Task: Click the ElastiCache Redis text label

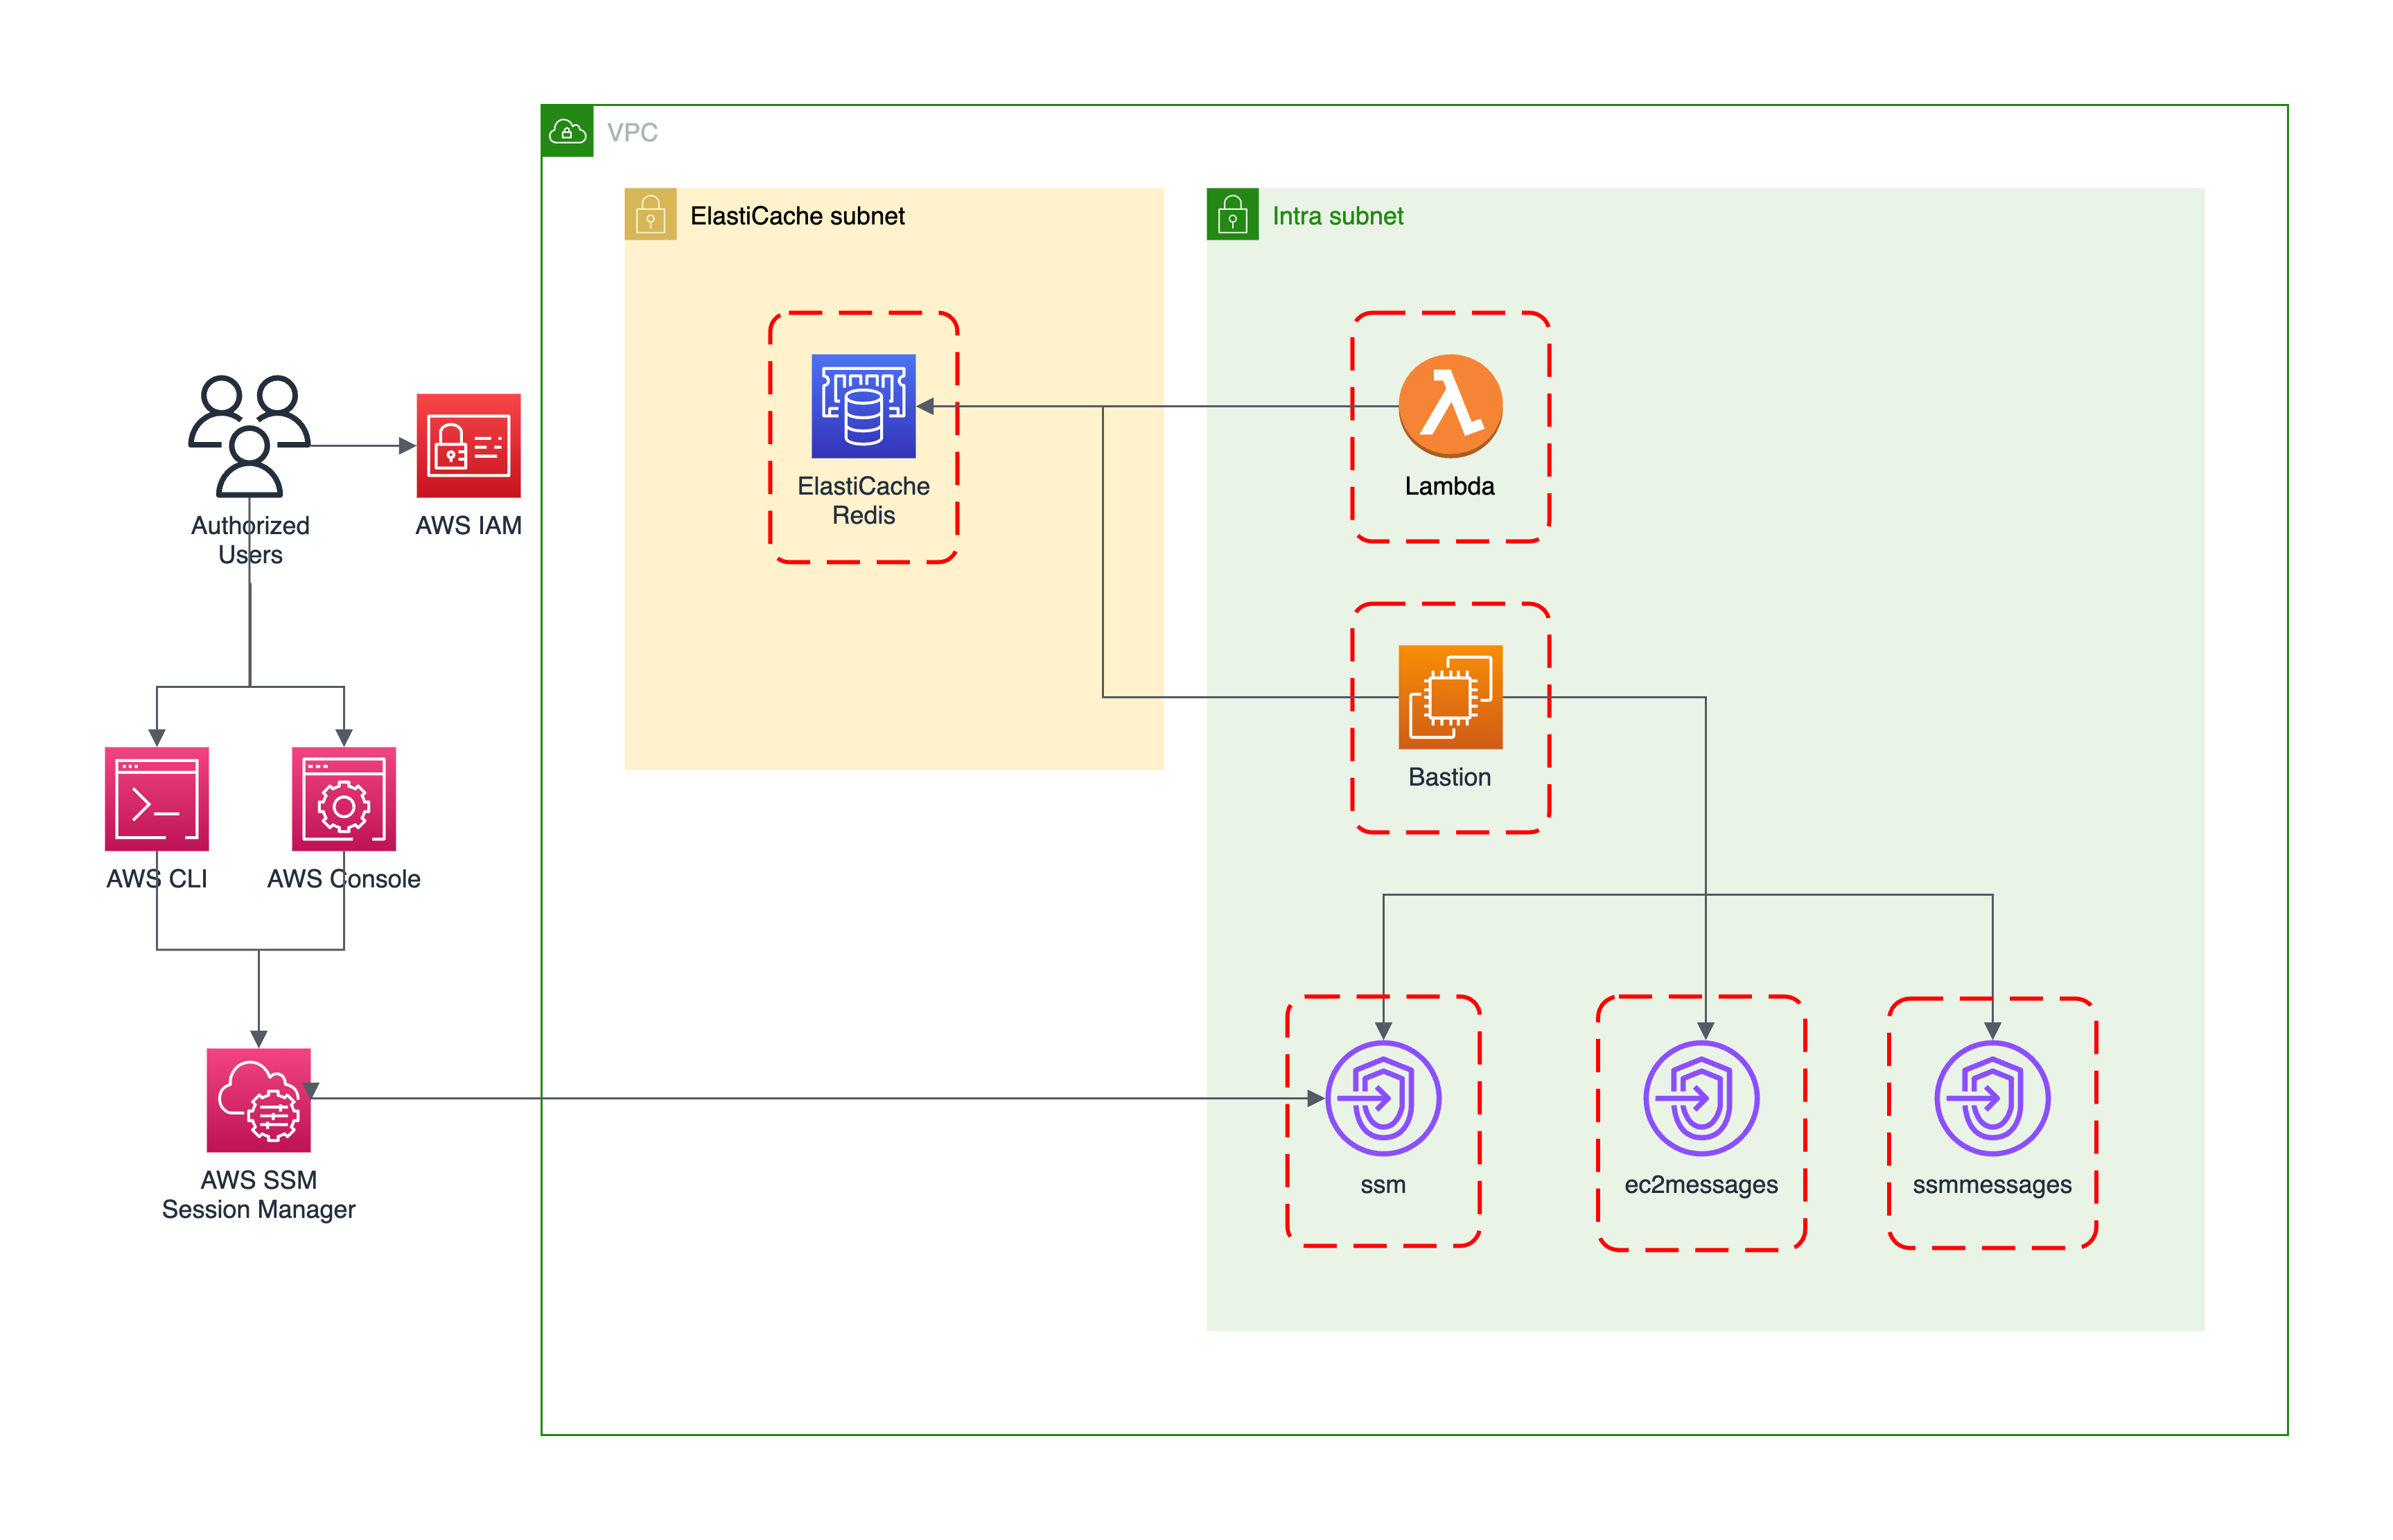Action: pos(862,500)
